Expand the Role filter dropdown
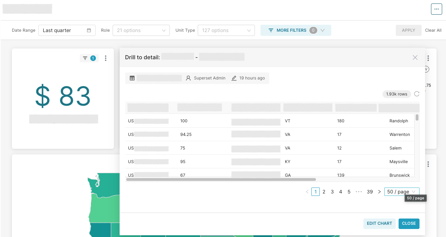446x237 pixels. point(141,30)
